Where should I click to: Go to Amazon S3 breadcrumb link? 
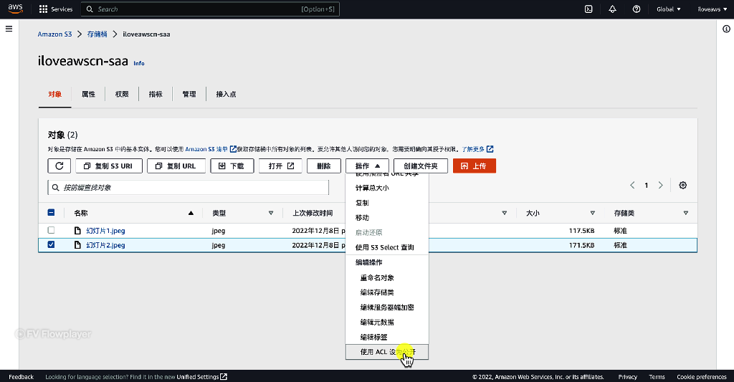[54, 34]
